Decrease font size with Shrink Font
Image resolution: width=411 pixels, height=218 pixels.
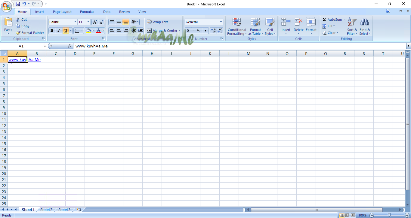tap(101, 22)
